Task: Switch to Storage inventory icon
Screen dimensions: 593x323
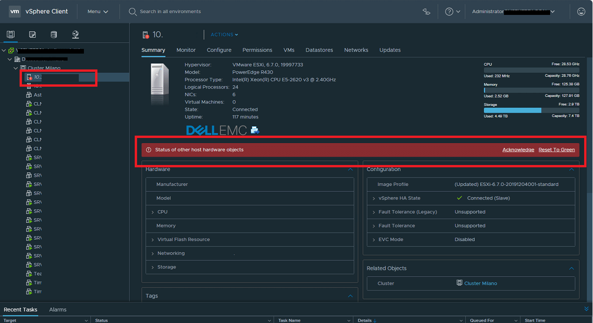Action: (54, 34)
